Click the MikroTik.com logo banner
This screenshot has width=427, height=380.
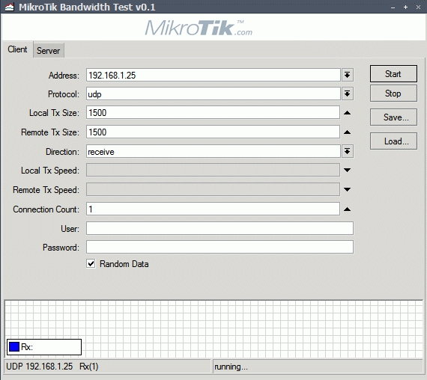[x=199, y=28]
